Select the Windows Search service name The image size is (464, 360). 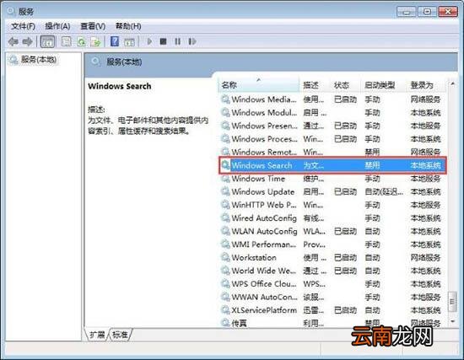262,165
